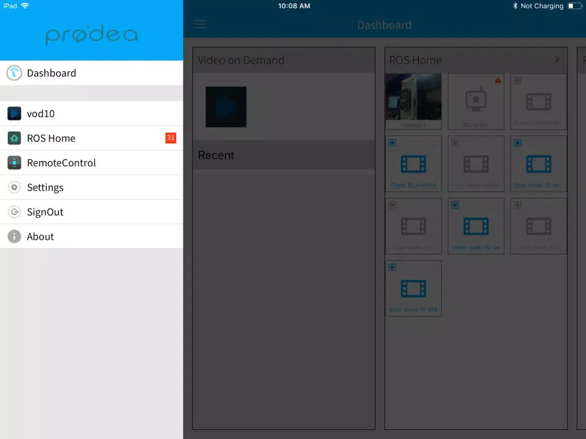Tap the ROS Home house icon
Screen dimensions: 586x439
click(x=14, y=138)
